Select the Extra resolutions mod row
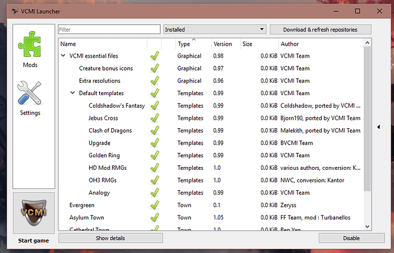Viewport: 394px width, 253px height. point(211,81)
